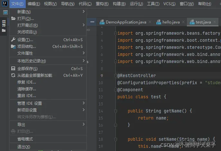Select 关闭项目(J) menu entry
Image resolution: width=221 pixels, height=151 pixels.
click(48, 32)
